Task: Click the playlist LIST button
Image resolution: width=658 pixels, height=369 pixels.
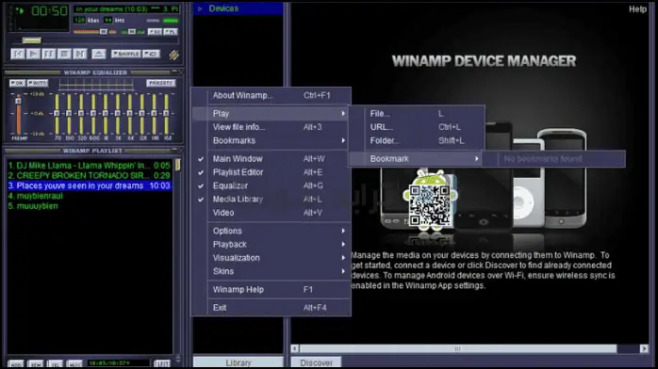Action: [162, 364]
